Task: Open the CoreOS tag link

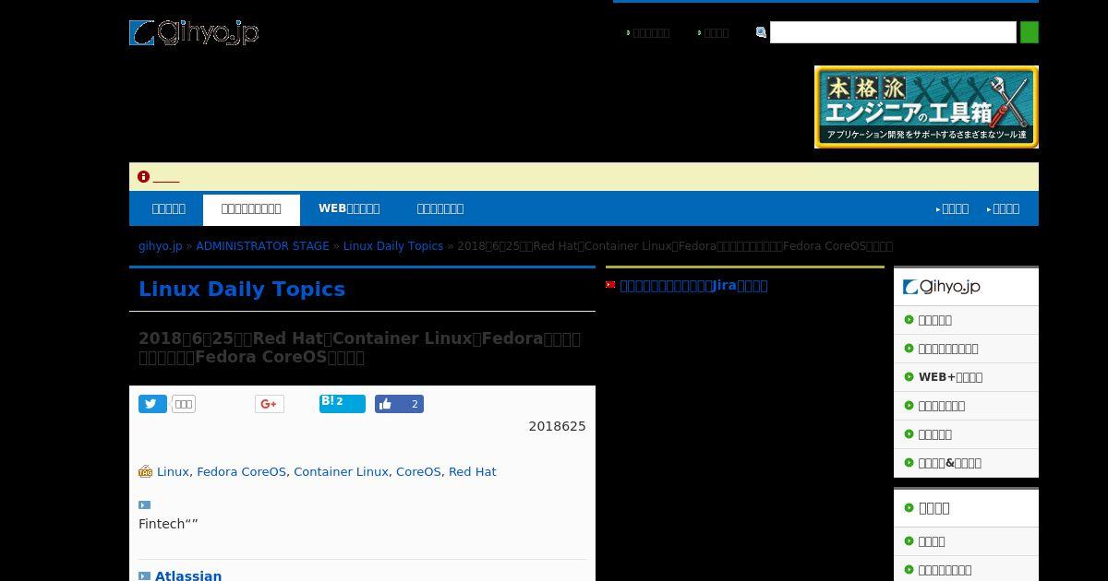Action: click(x=418, y=471)
